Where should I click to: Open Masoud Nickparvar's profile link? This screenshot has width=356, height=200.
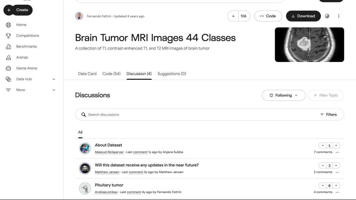tap(109, 152)
